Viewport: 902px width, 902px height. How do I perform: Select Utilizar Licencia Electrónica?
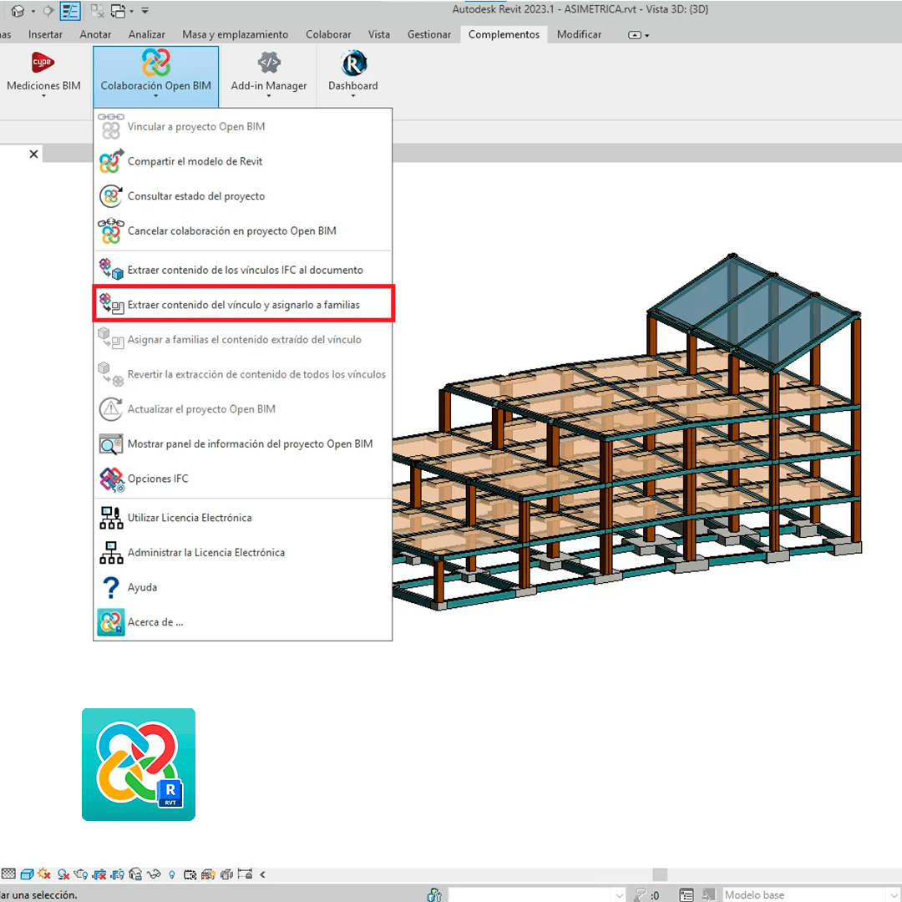click(190, 518)
